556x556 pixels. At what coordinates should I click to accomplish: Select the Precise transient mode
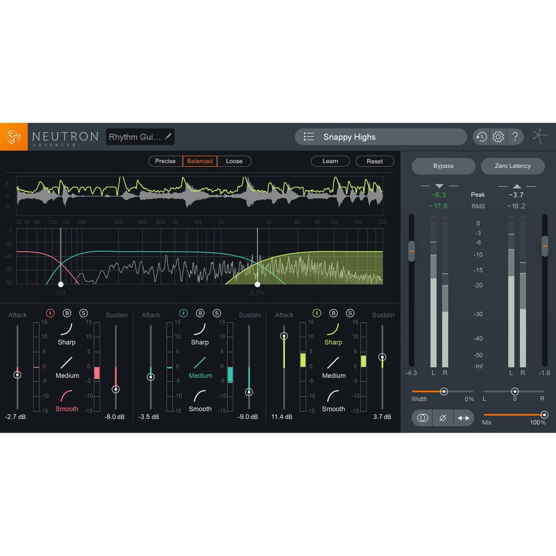click(165, 161)
